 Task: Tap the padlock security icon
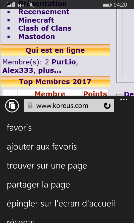[x=30, y=106]
